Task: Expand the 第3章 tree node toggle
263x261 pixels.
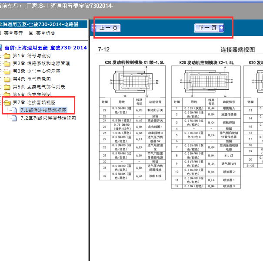Action: coord(0,71)
